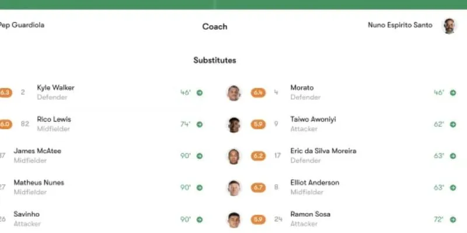Click the substitution icon for Matheus Nunes
Screen dimensions: 467x233
pyautogui.click(x=200, y=188)
